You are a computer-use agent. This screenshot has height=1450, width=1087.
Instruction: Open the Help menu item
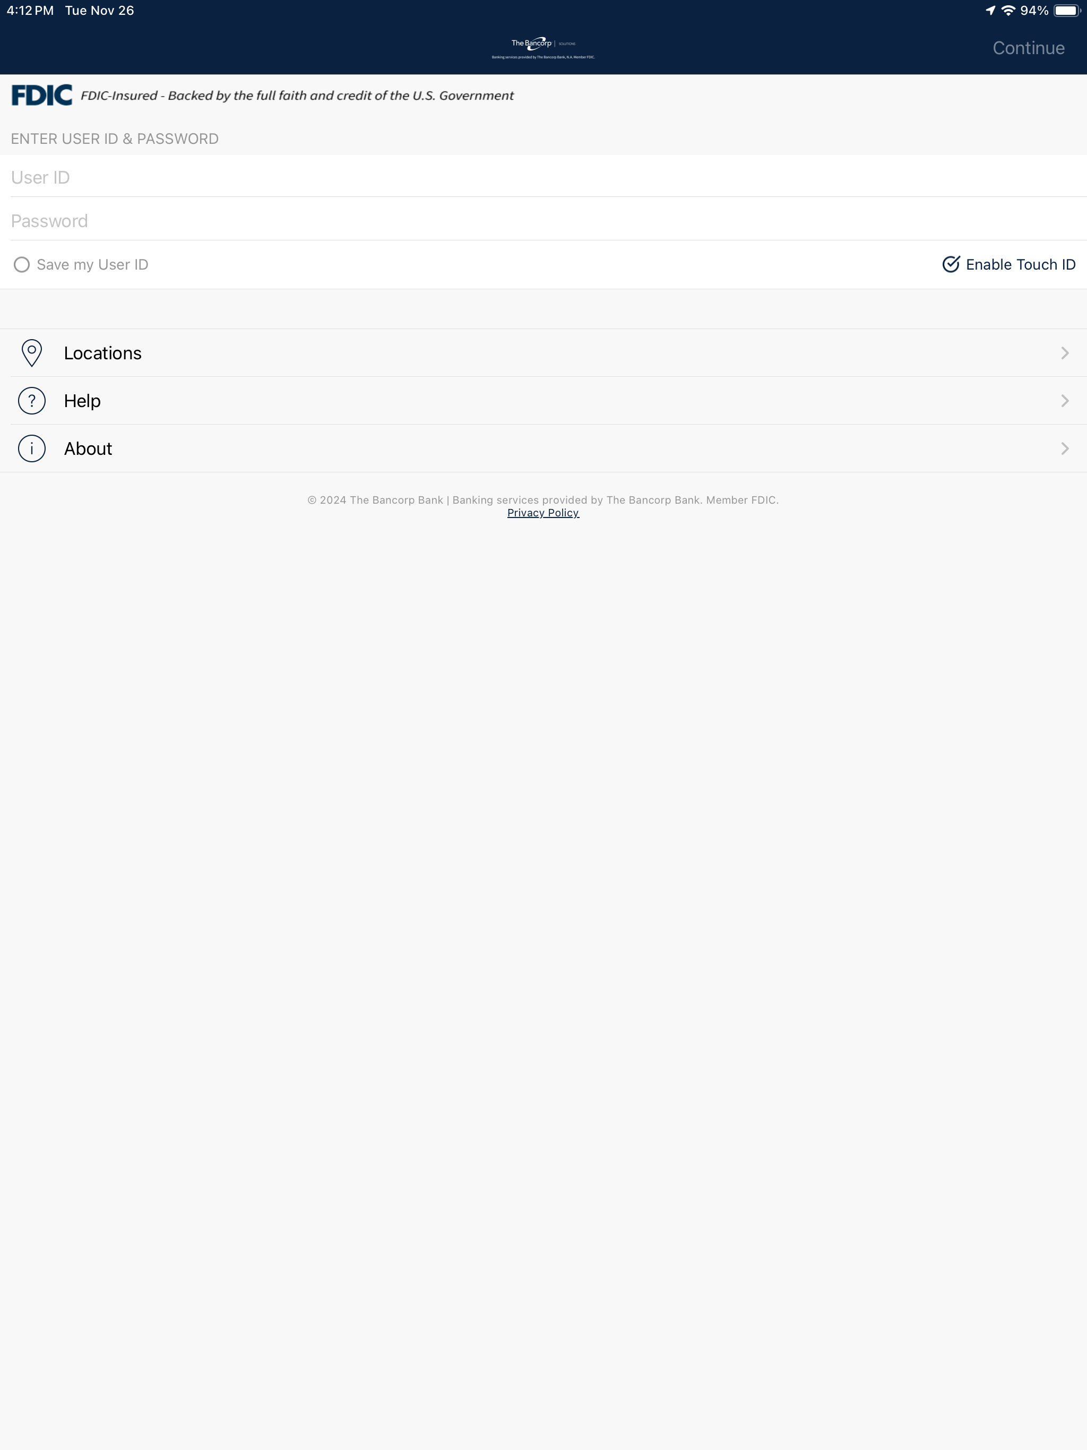(x=543, y=401)
